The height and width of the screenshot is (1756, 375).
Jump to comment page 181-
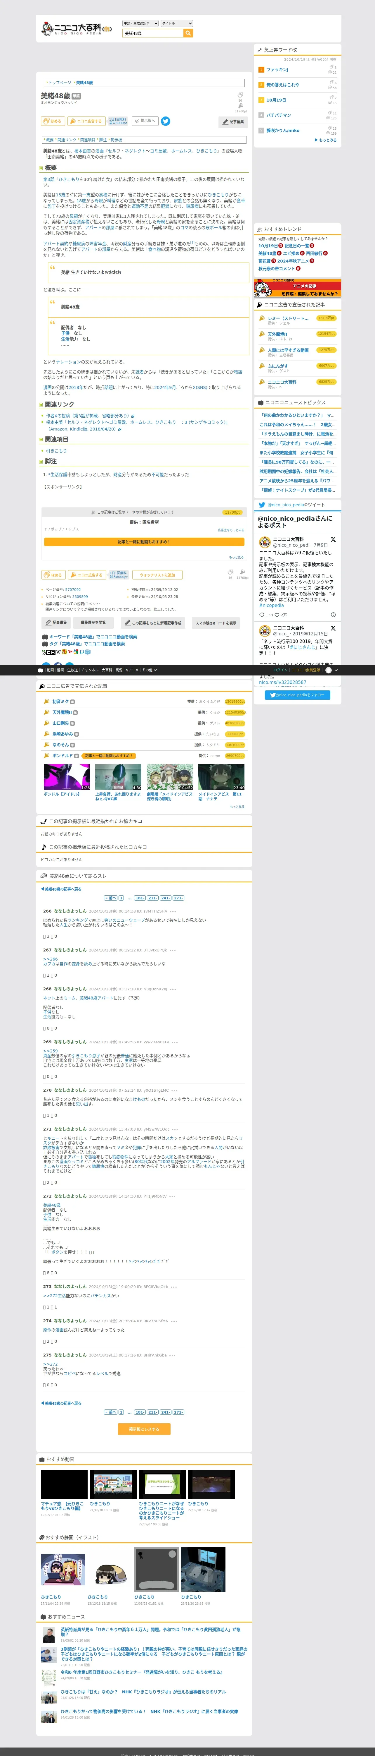tap(140, 898)
